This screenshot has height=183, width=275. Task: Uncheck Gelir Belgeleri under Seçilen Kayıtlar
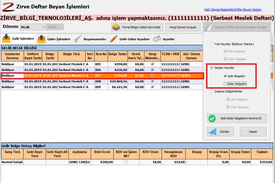point(225,76)
